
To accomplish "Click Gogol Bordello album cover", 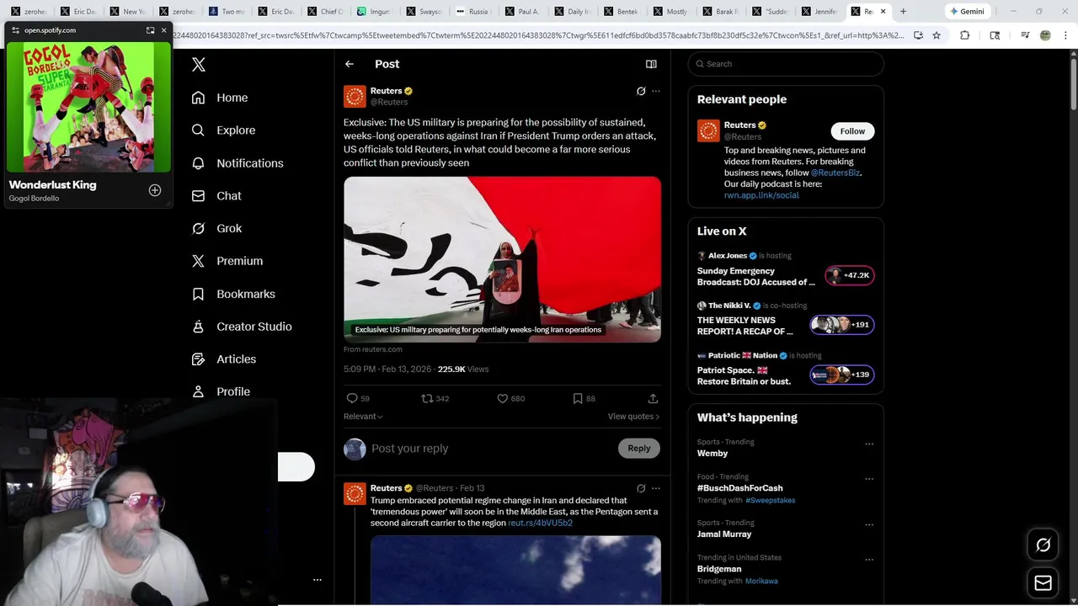I will 88,107.
